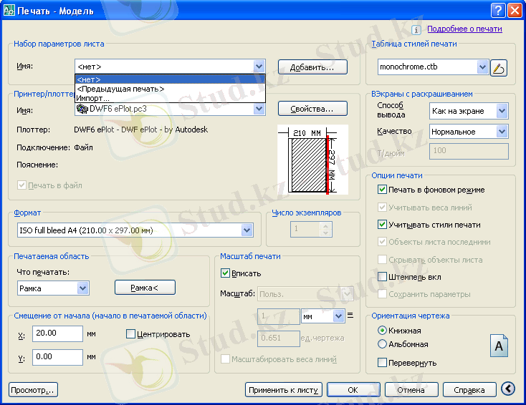Select the Альбомная orientation radio button

coord(382,344)
